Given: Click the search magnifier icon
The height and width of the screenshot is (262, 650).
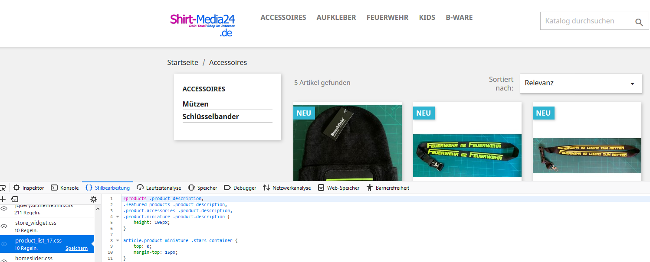Looking at the screenshot, I should 639,22.
